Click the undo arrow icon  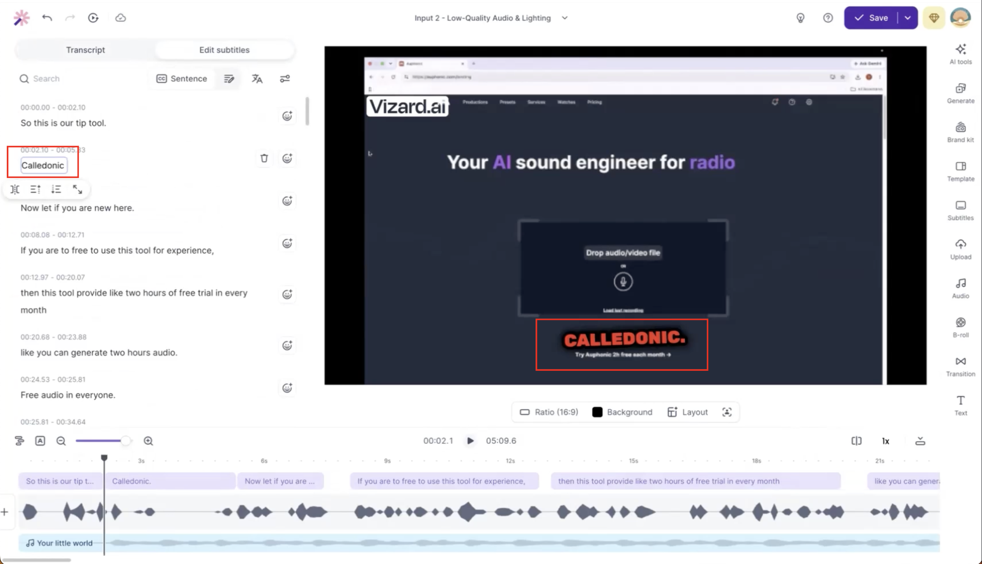(47, 18)
